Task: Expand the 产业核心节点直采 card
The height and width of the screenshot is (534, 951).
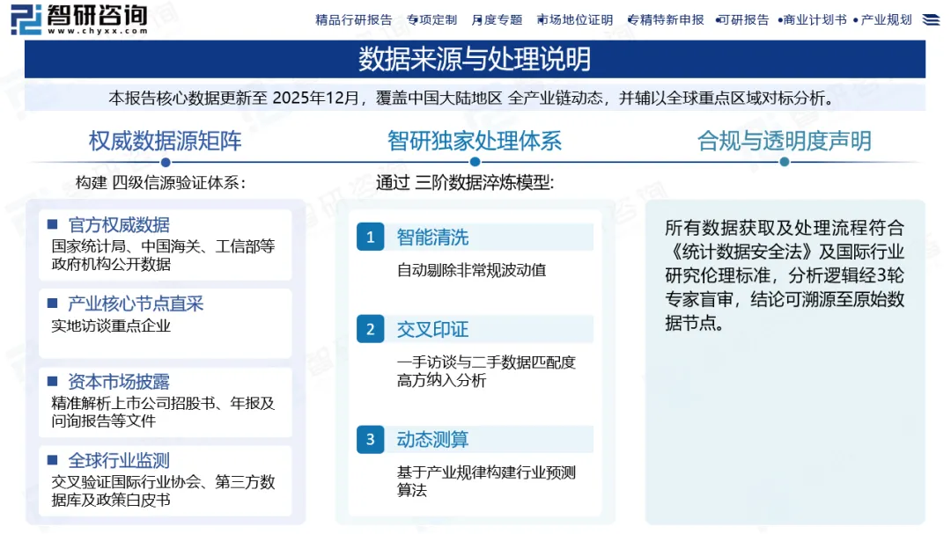Action: [165, 323]
